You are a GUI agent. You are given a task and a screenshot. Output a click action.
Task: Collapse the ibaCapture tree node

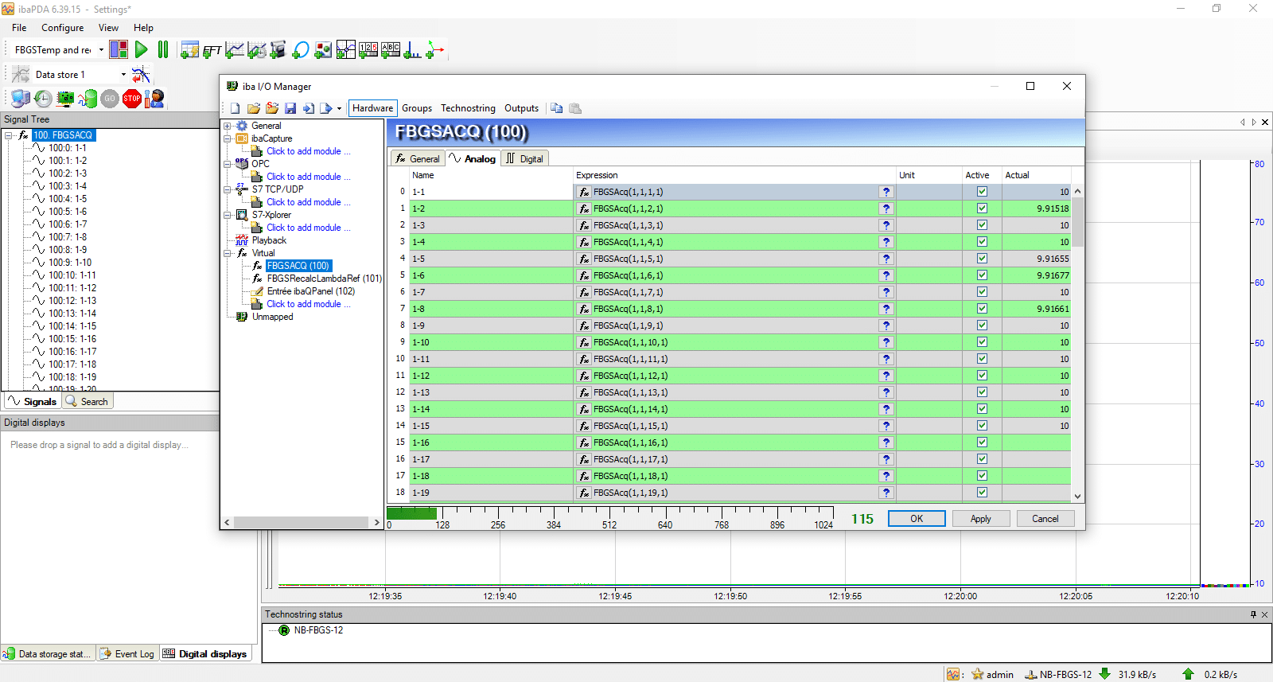(228, 138)
